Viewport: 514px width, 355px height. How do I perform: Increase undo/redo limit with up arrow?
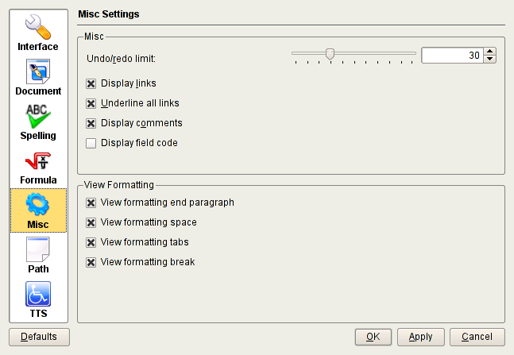coord(490,52)
